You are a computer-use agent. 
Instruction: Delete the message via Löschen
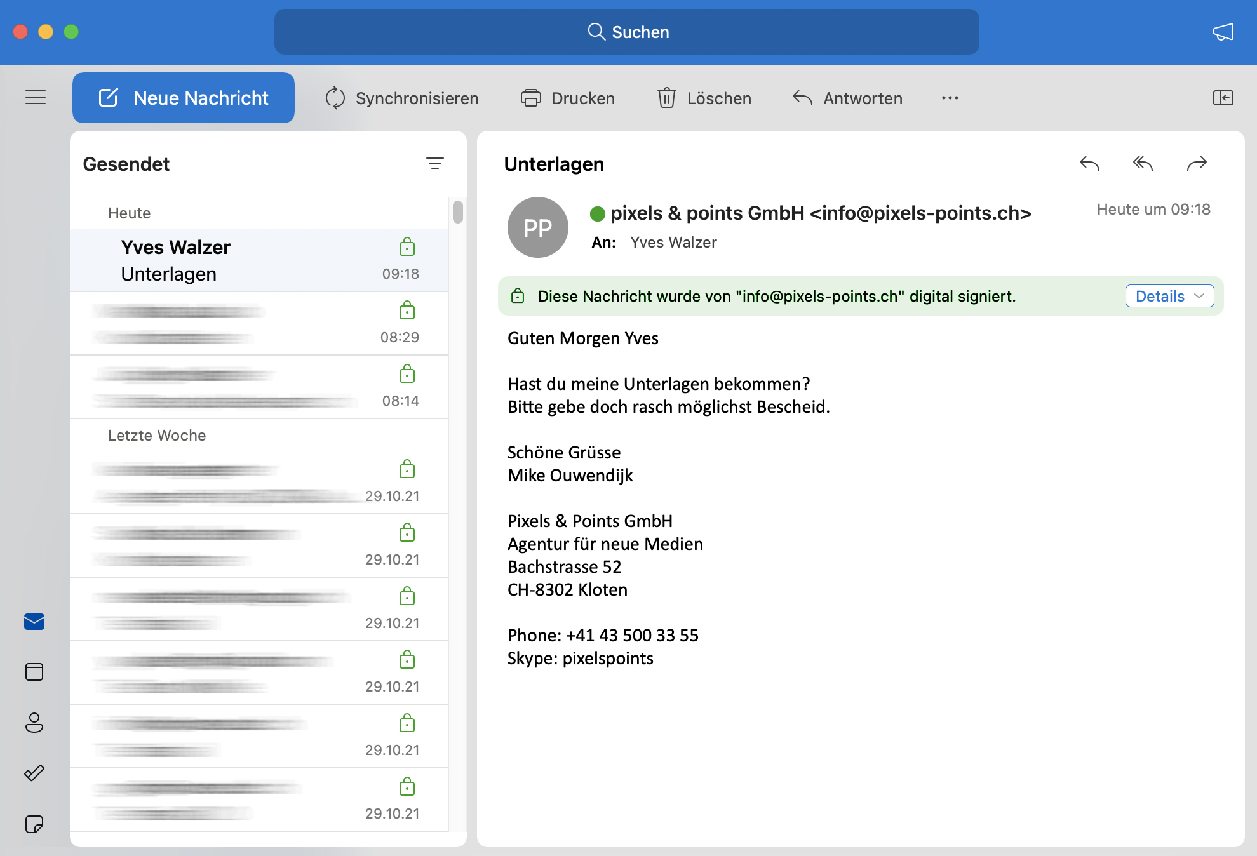pyautogui.click(x=704, y=98)
